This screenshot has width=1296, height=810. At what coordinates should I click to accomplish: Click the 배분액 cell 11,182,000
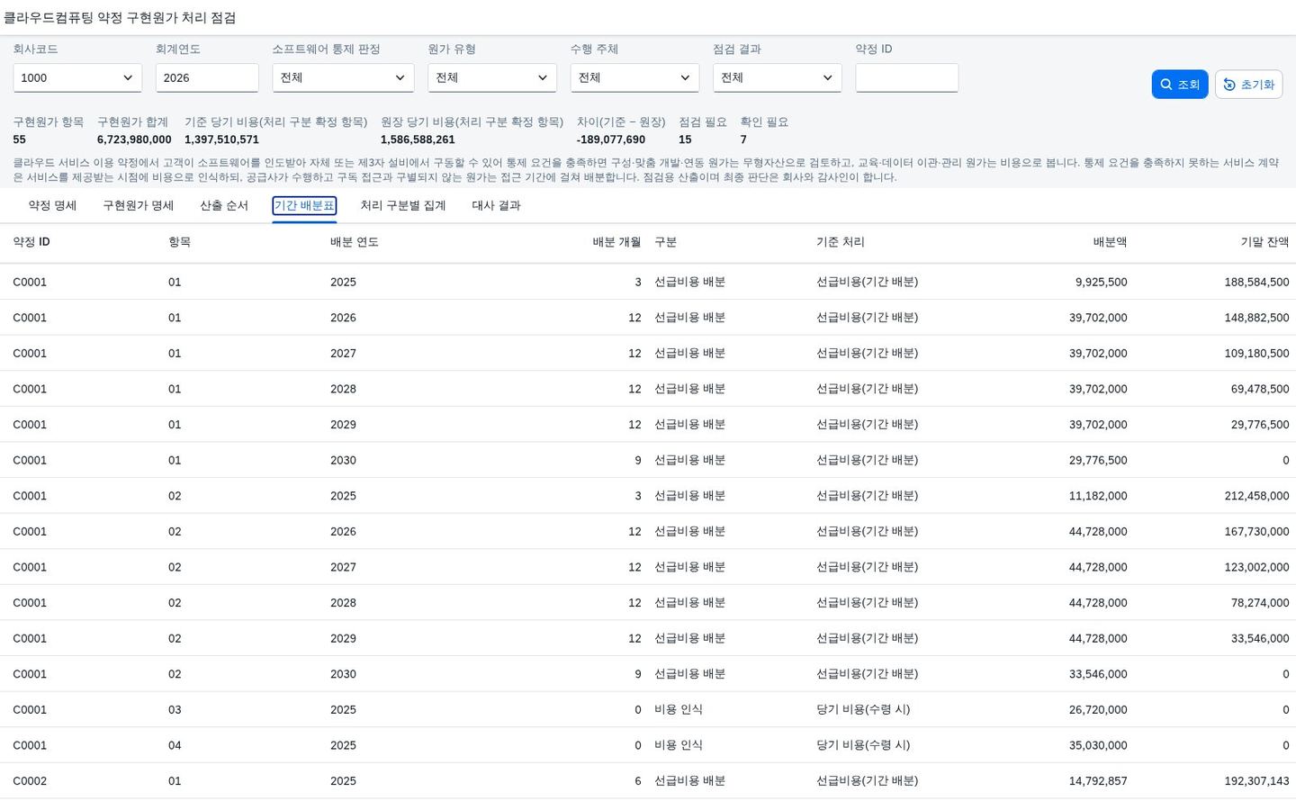coord(1098,496)
